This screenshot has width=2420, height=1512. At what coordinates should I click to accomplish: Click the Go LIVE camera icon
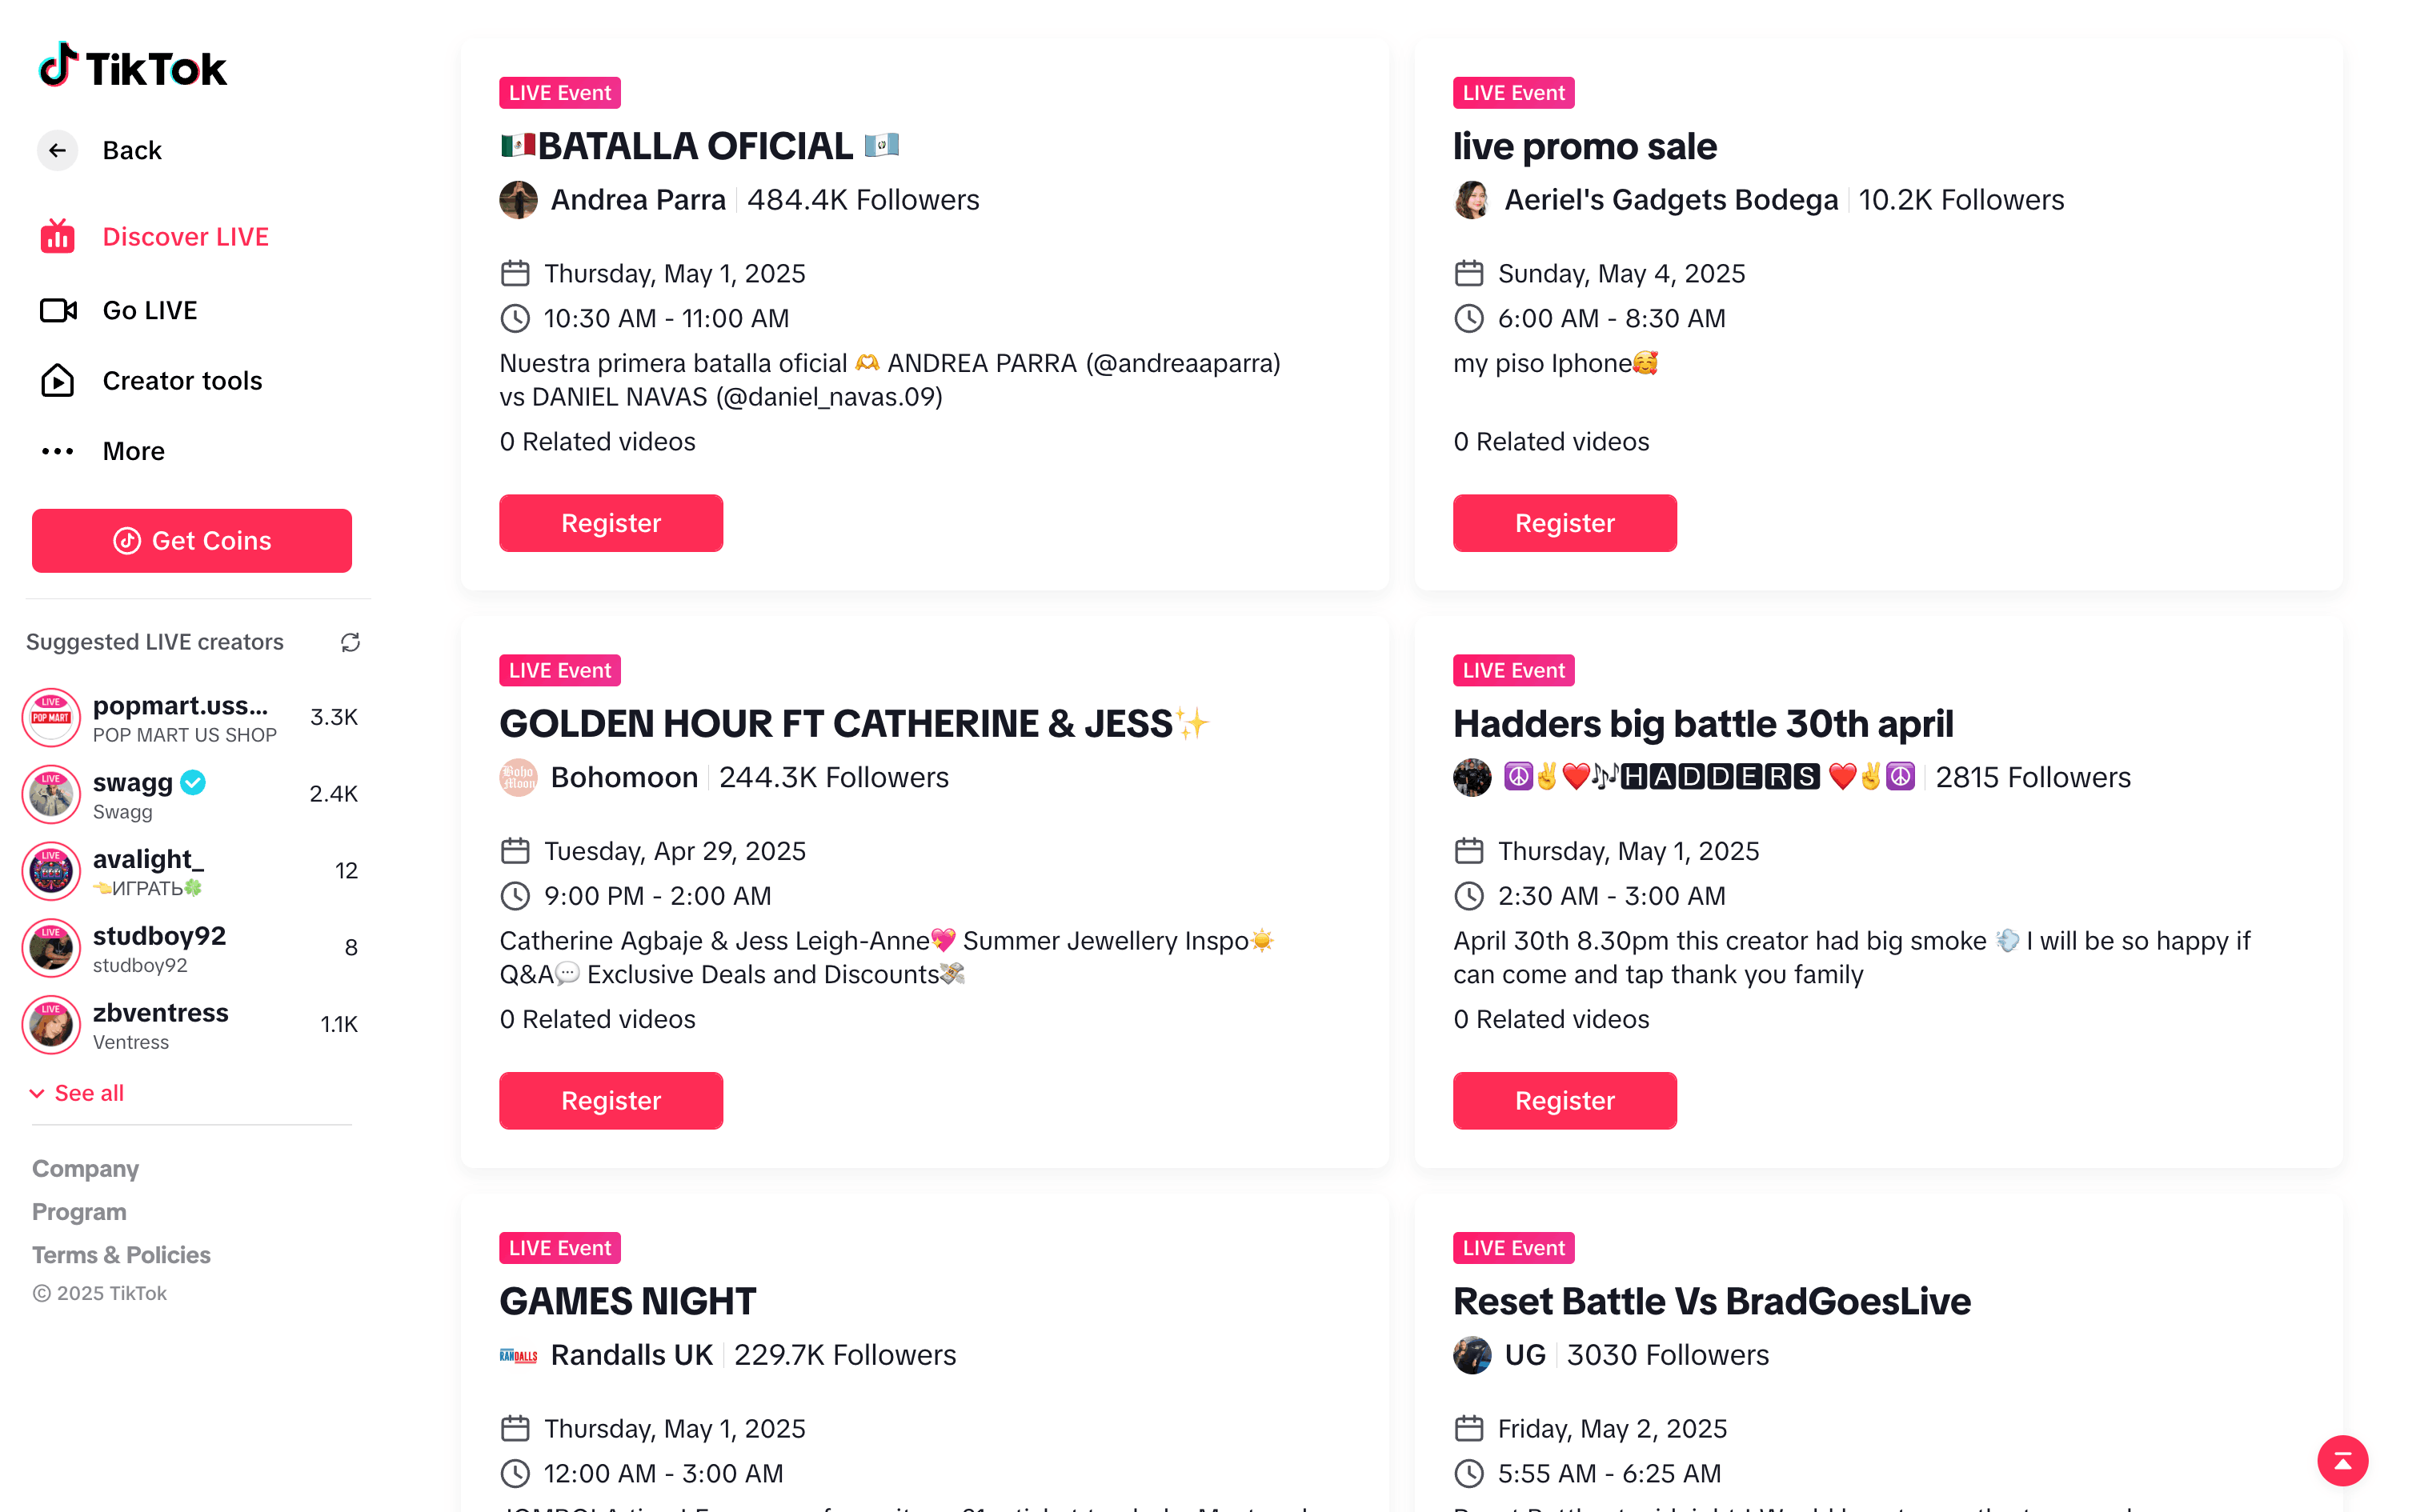coord(58,311)
